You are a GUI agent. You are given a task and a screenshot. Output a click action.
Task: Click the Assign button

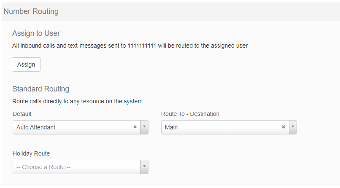(x=26, y=64)
